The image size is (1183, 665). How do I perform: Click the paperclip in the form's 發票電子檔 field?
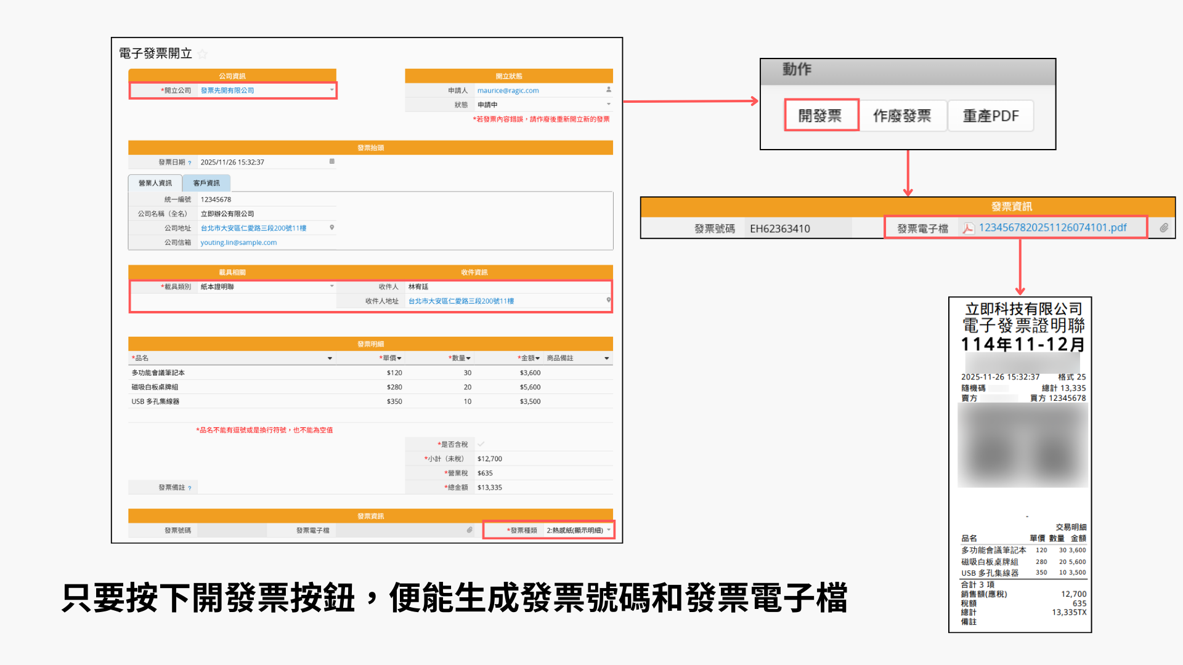coord(470,530)
